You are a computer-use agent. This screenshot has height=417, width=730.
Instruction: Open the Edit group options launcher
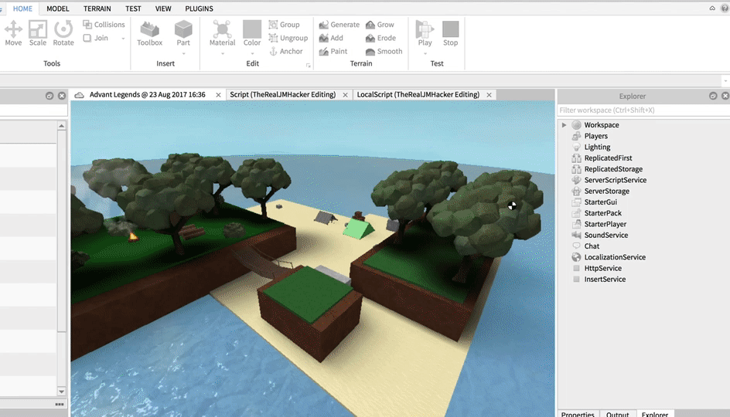click(x=309, y=66)
